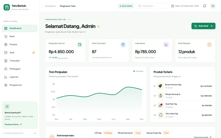The height and width of the screenshot is (138, 221).
Task: Click the Beras Premium 5kg product icon
Action: pos(160,86)
